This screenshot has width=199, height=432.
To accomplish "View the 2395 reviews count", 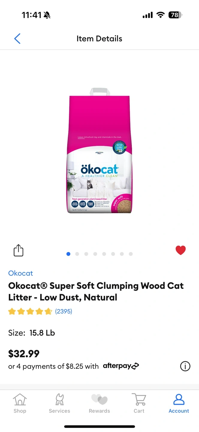I will click(64, 311).
